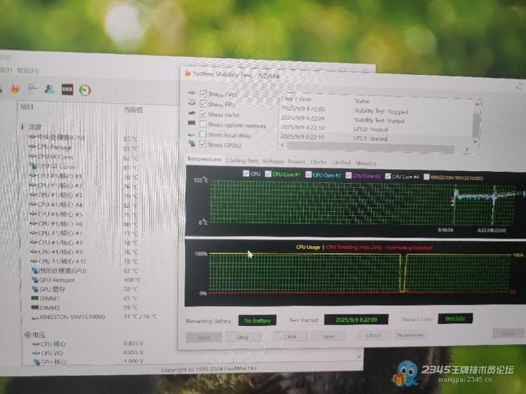The image size is (526, 394).
Task: Click the GPU icon next to 图形处理器(GPU)
Action: [x=34, y=270]
